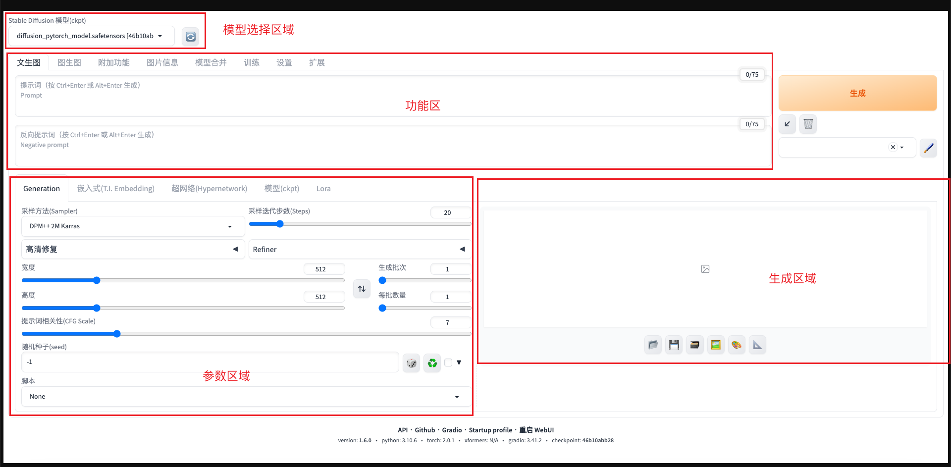Select the Generation sub-tab

point(42,189)
